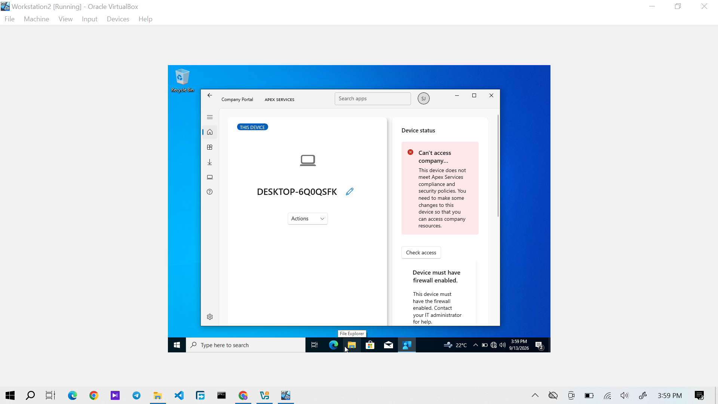Click APEX SERVICES label

(x=279, y=100)
